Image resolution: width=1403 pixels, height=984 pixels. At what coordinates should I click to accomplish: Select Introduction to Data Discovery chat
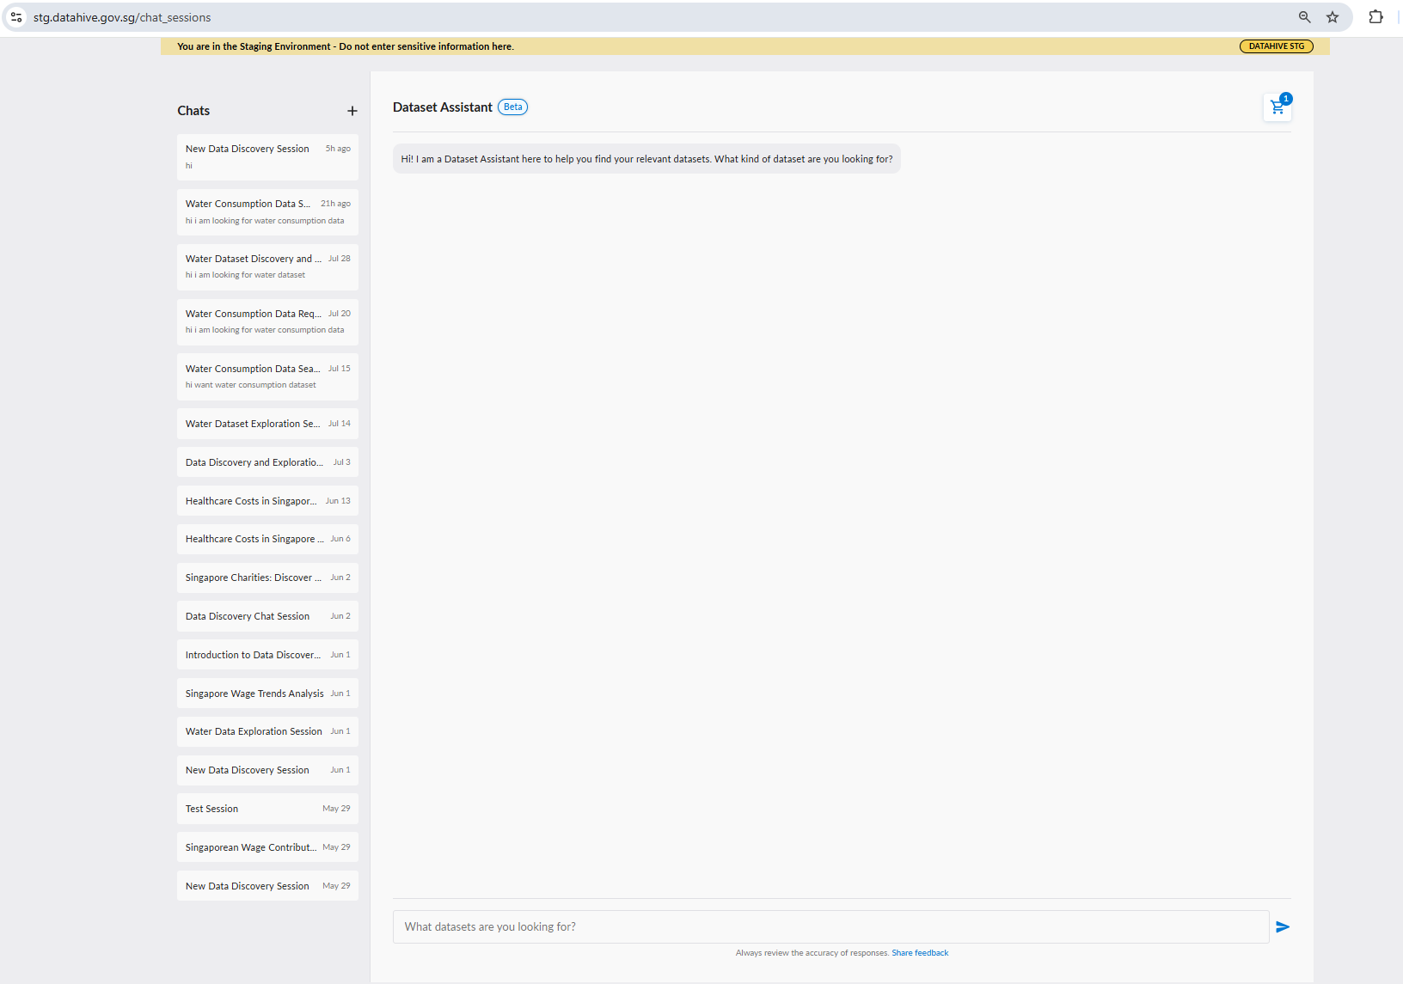[x=267, y=655]
